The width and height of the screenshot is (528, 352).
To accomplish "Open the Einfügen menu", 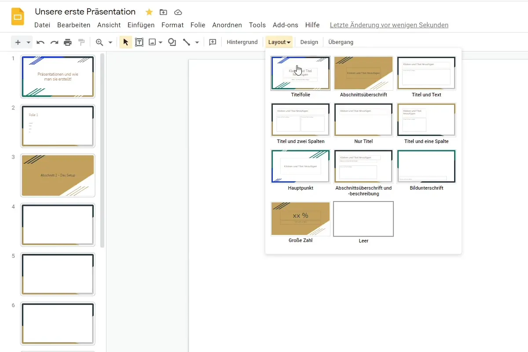I will click(x=141, y=25).
